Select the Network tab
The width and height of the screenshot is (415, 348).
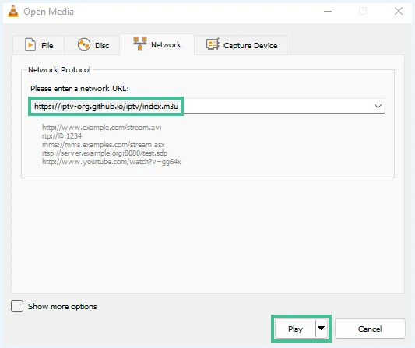coord(157,44)
